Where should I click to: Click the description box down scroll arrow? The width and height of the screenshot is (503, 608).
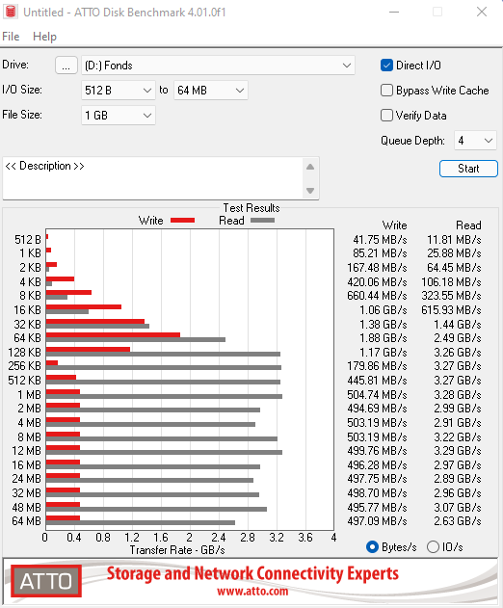coord(310,191)
